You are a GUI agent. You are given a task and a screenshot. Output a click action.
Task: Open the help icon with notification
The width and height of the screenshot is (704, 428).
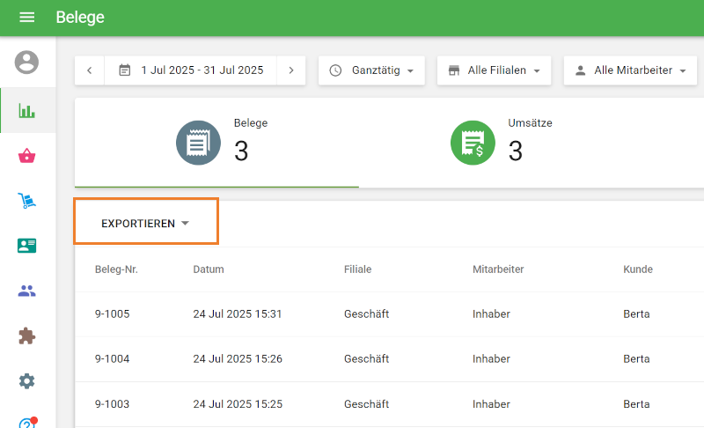coord(27,423)
